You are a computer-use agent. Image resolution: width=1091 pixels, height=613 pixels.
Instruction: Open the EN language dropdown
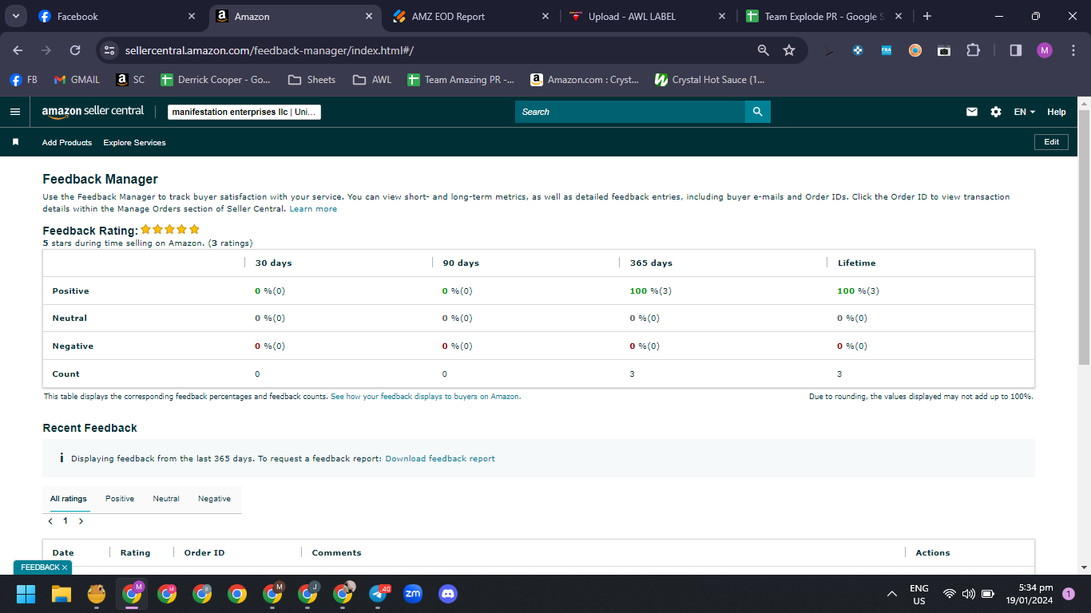pyautogui.click(x=1025, y=112)
